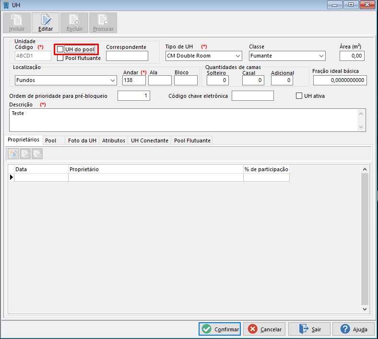
Task: Click the Casal bed quantity field
Action: tap(253, 80)
